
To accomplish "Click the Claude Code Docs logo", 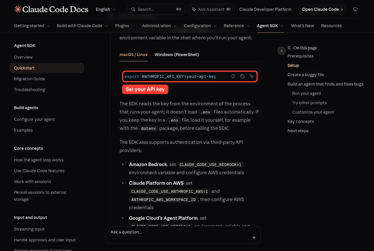I will 51,9.
